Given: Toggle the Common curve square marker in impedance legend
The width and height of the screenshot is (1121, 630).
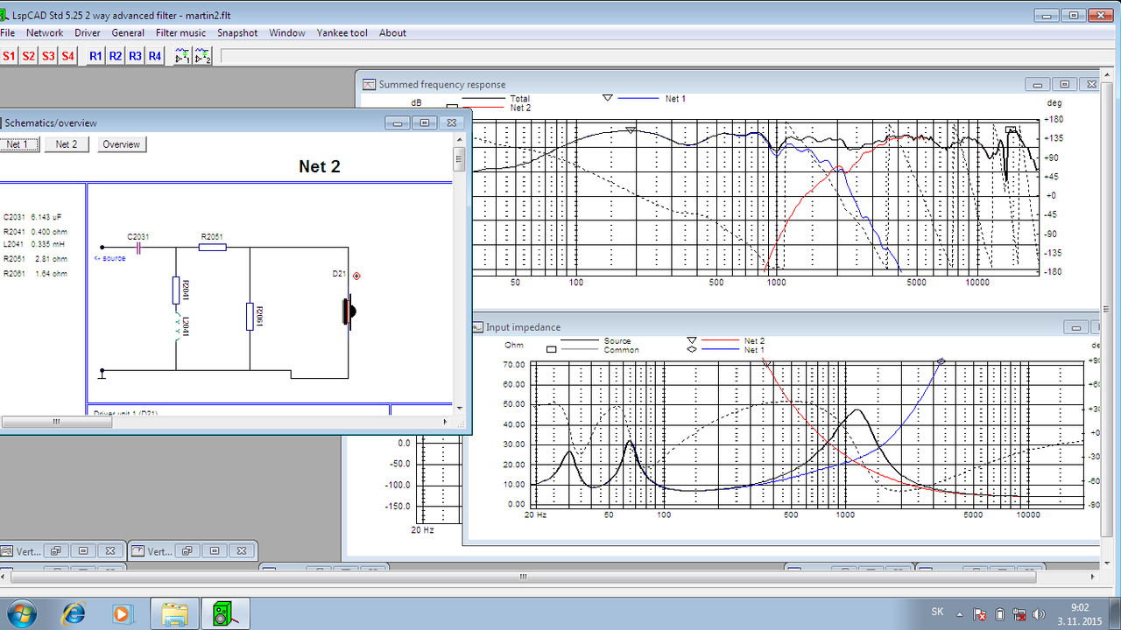Looking at the screenshot, I should [552, 349].
